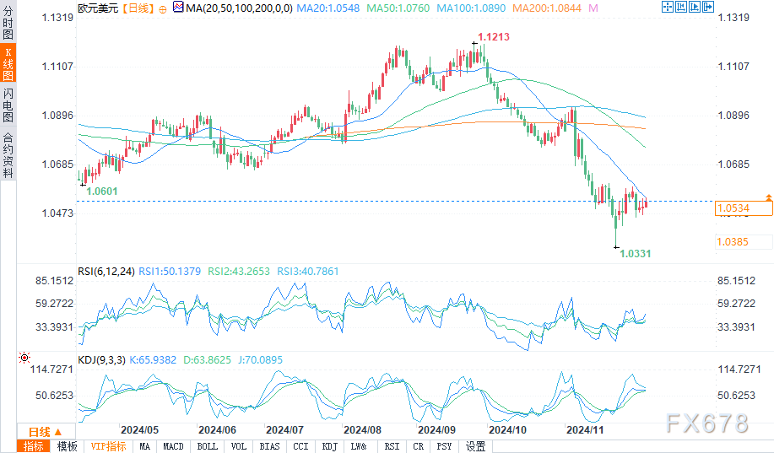
Task: Select the CCI indicator button
Action: pos(300,446)
